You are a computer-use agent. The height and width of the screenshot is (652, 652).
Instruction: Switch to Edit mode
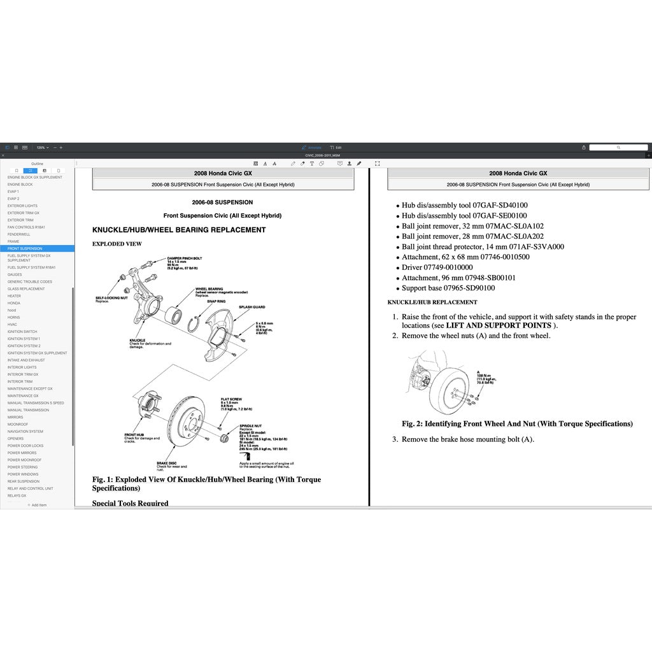(x=336, y=147)
